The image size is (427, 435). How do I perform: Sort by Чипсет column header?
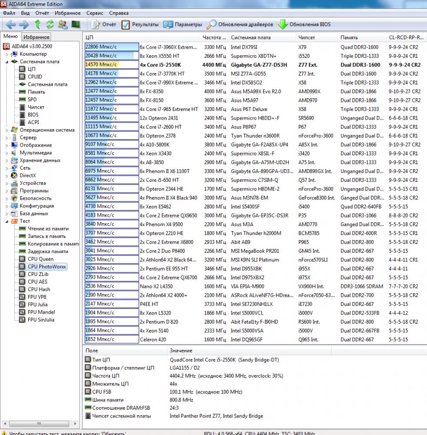(x=317, y=37)
